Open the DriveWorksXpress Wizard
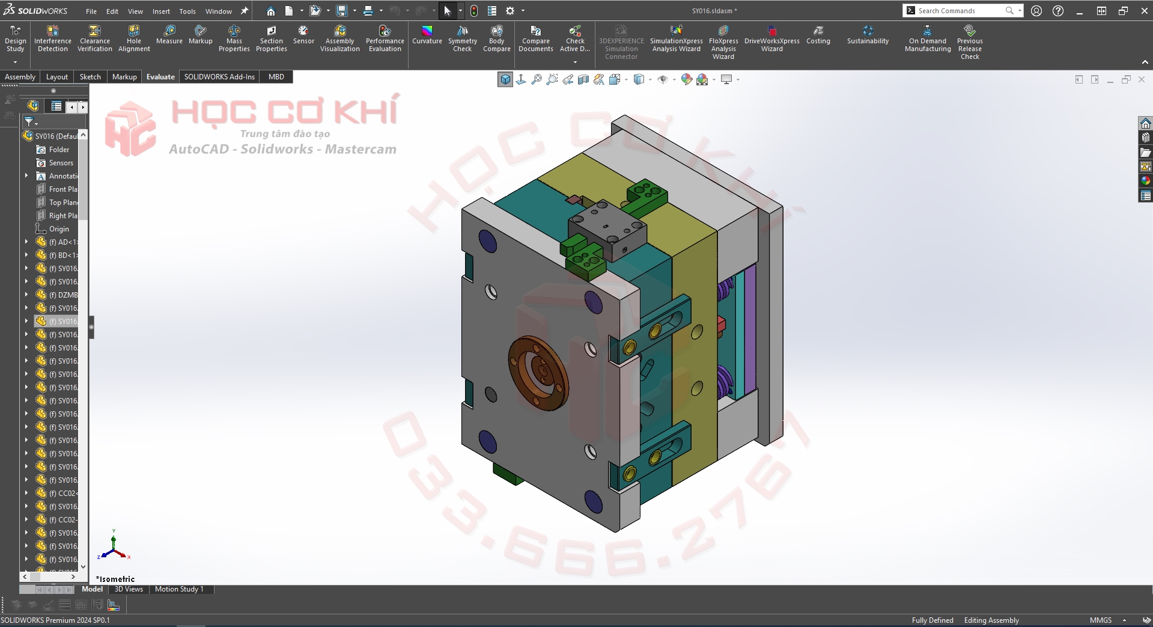 [772, 39]
